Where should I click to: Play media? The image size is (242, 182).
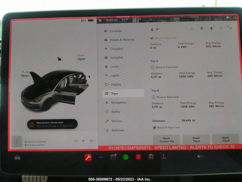pyautogui.click(x=84, y=141)
